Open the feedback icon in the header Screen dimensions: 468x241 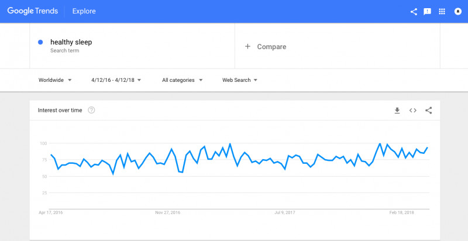(x=428, y=11)
